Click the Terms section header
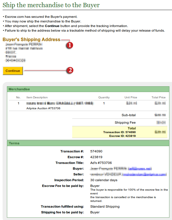This screenshot has height=220, width=172. 88,143
